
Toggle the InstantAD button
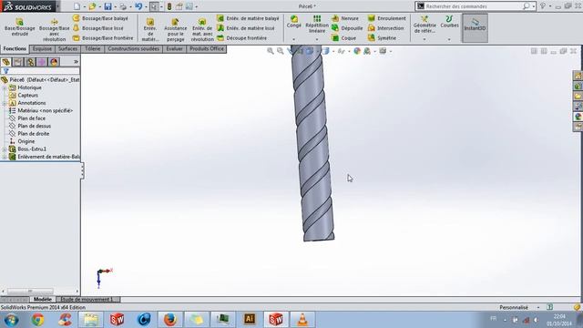[x=475, y=28]
